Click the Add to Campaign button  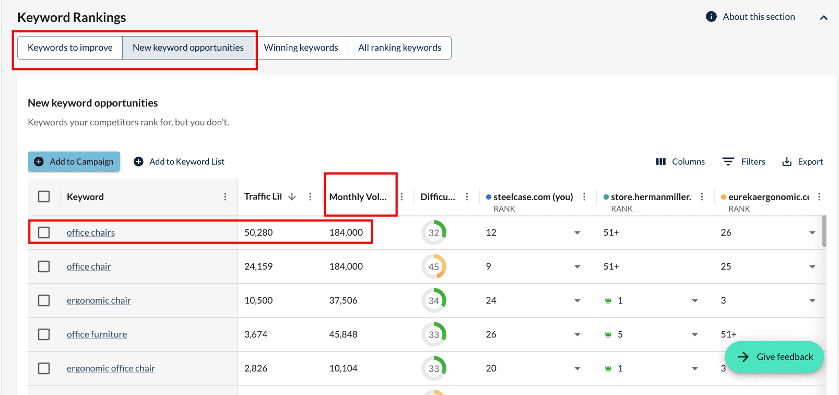pyautogui.click(x=74, y=162)
